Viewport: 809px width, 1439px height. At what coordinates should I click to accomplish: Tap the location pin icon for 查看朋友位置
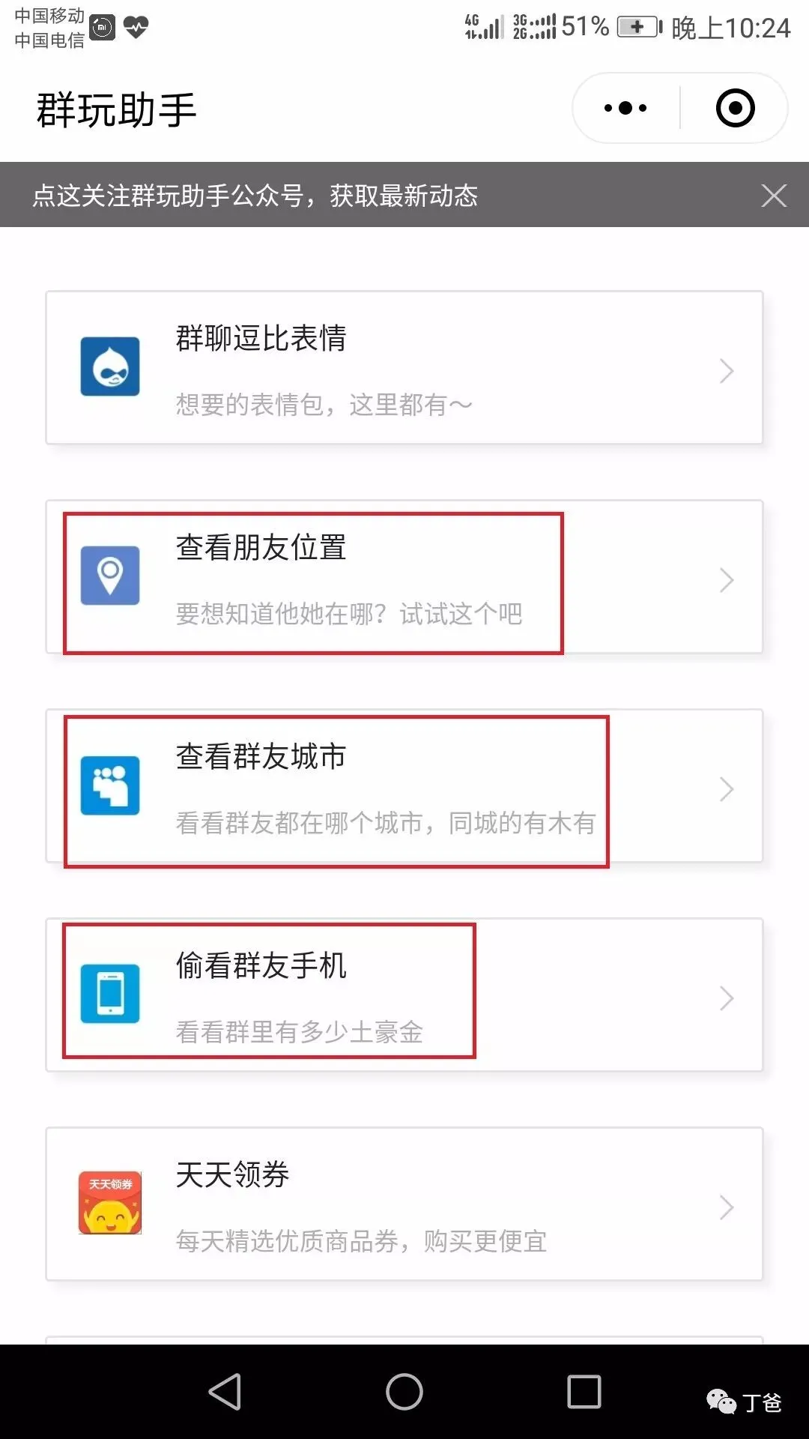point(110,576)
